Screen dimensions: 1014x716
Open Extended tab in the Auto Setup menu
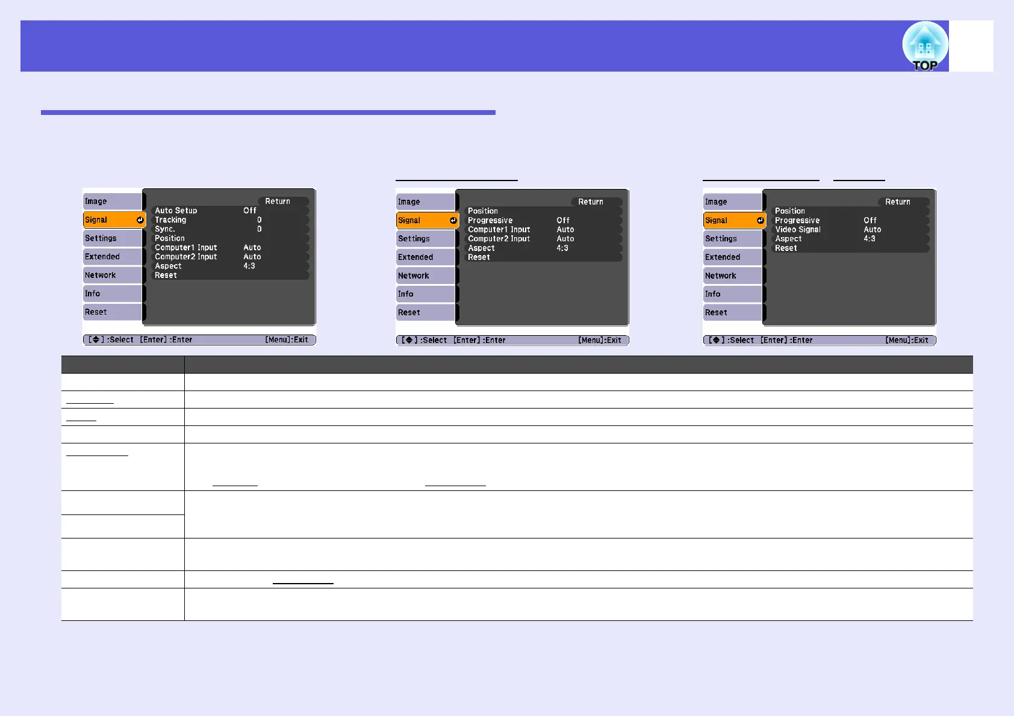[113, 257]
